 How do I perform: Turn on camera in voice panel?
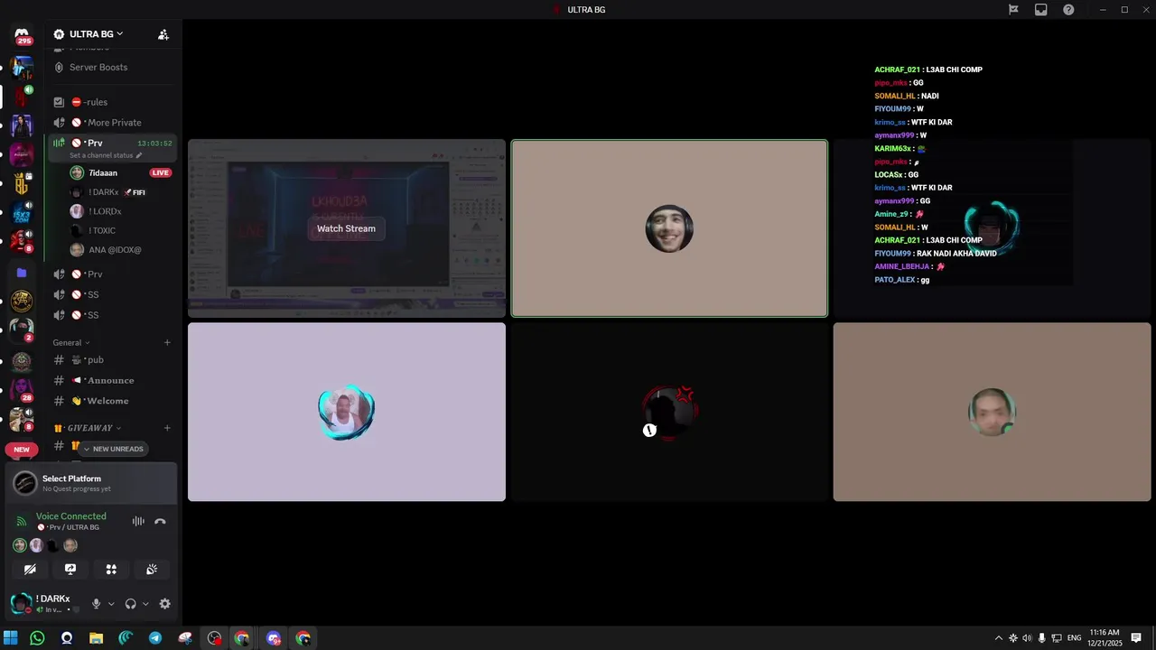[30, 570]
